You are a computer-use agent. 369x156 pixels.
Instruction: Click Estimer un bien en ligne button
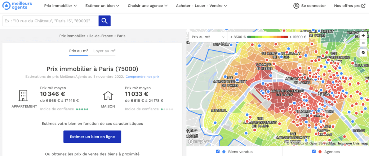92,137
